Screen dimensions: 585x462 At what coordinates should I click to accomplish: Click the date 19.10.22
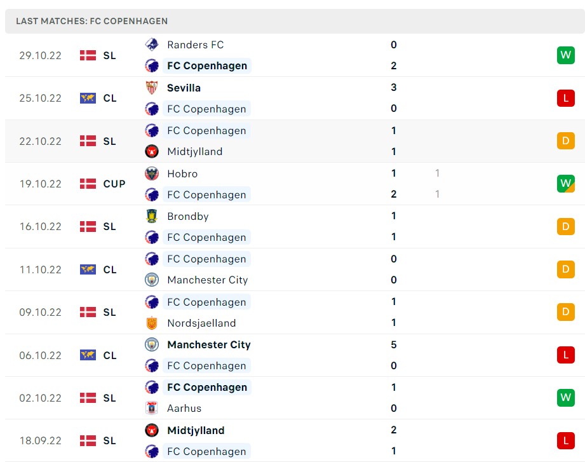(x=41, y=184)
